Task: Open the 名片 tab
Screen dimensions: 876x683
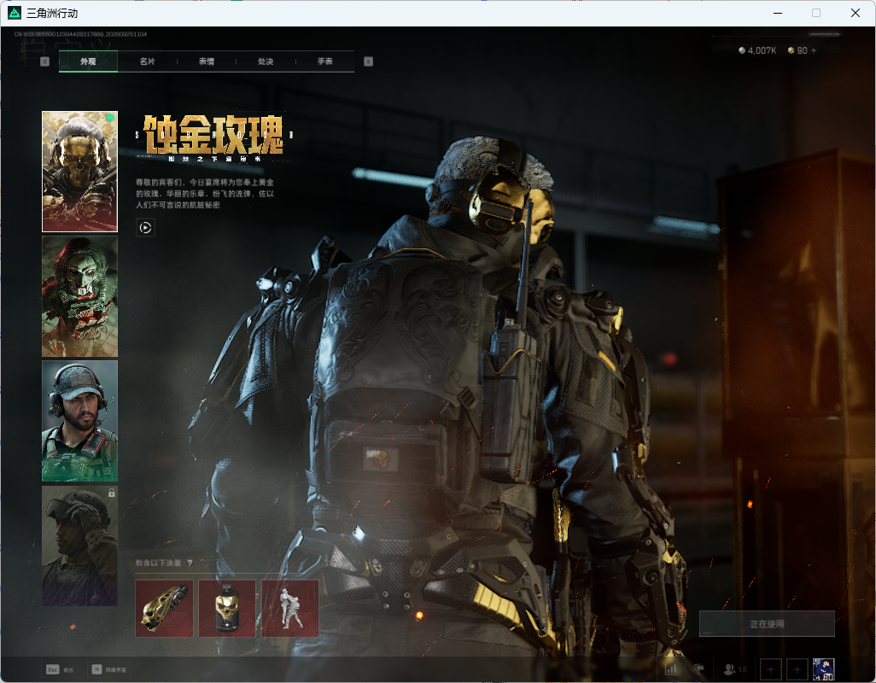Action: coord(148,61)
